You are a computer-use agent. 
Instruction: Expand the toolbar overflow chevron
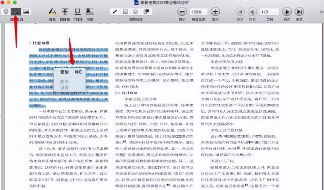coord(322,12)
